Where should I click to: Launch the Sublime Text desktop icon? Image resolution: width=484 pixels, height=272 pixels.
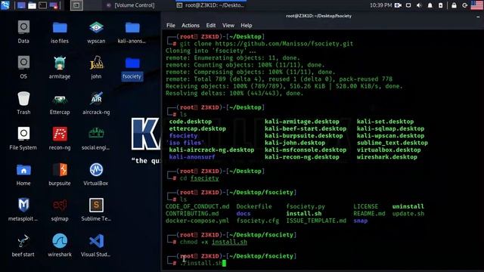pyautogui.click(x=96, y=210)
